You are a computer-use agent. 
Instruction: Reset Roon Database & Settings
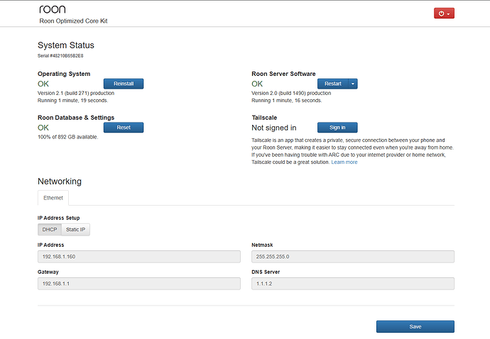124,128
